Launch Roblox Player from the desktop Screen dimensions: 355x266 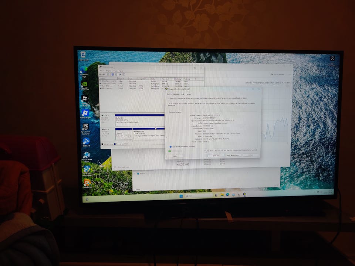(x=85, y=114)
